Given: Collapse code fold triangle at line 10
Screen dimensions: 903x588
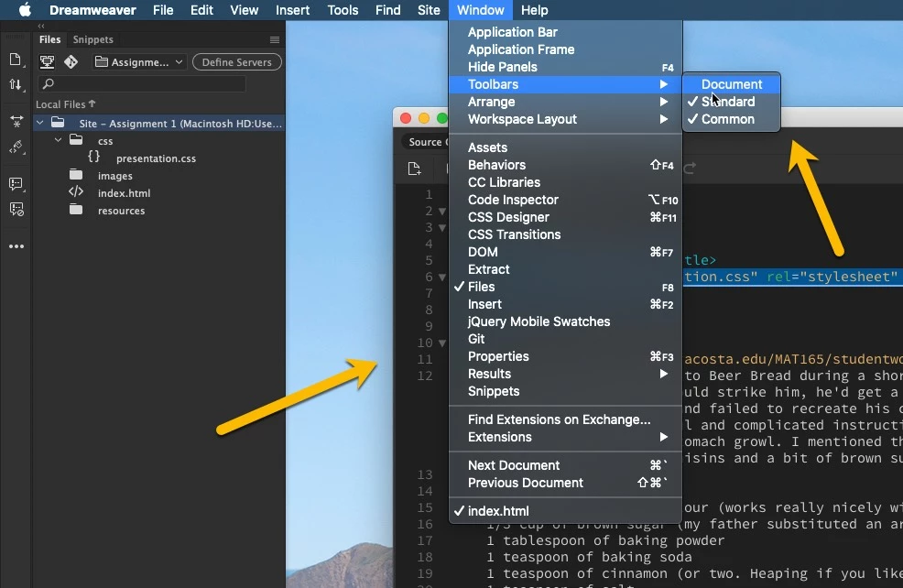Looking at the screenshot, I should 442,343.
